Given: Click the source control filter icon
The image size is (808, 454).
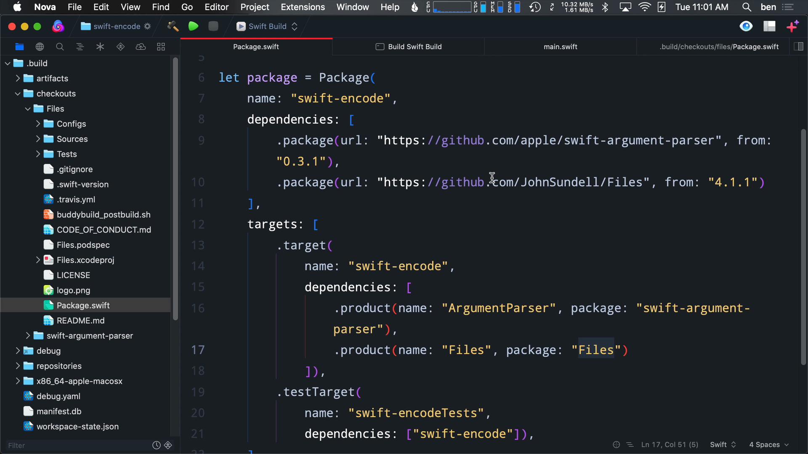Looking at the screenshot, I should 168,445.
